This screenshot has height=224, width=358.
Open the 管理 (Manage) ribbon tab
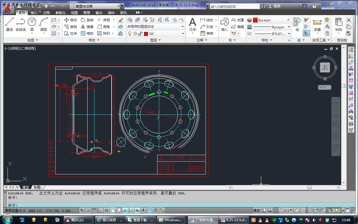[87, 13]
